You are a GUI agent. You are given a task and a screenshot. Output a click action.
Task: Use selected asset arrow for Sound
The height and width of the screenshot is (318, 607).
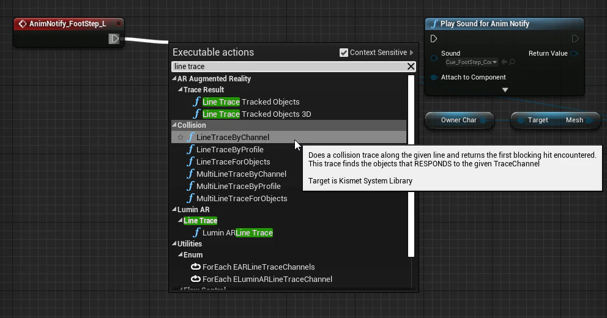504,62
